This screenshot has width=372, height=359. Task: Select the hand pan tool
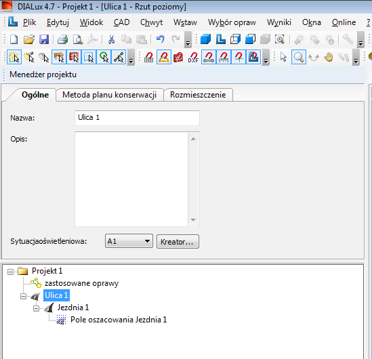pos(329,57)
